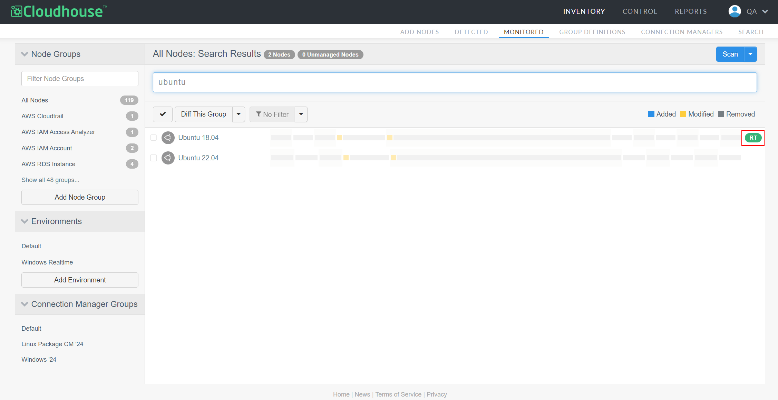Viewport: 778px width, 400px height.
Task: Click the Diff This Group button
Action: [204, 114]
